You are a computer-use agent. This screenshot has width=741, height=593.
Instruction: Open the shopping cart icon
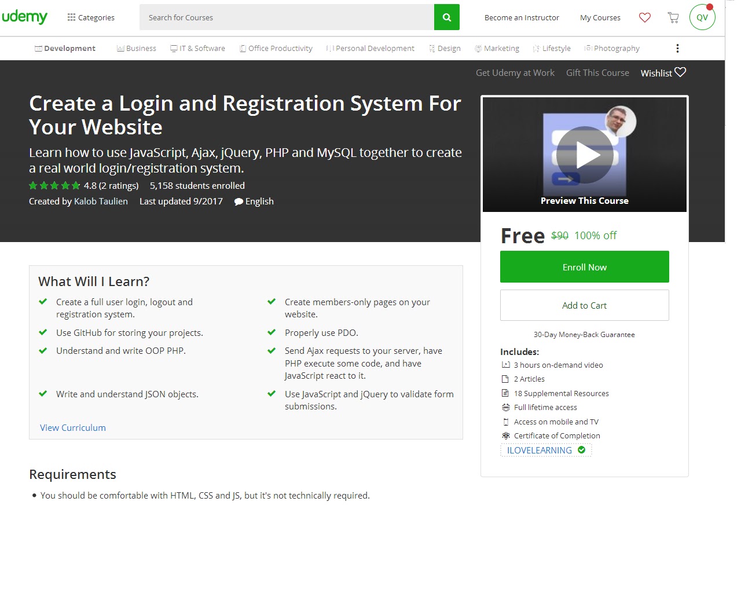[x=673, y=17]
